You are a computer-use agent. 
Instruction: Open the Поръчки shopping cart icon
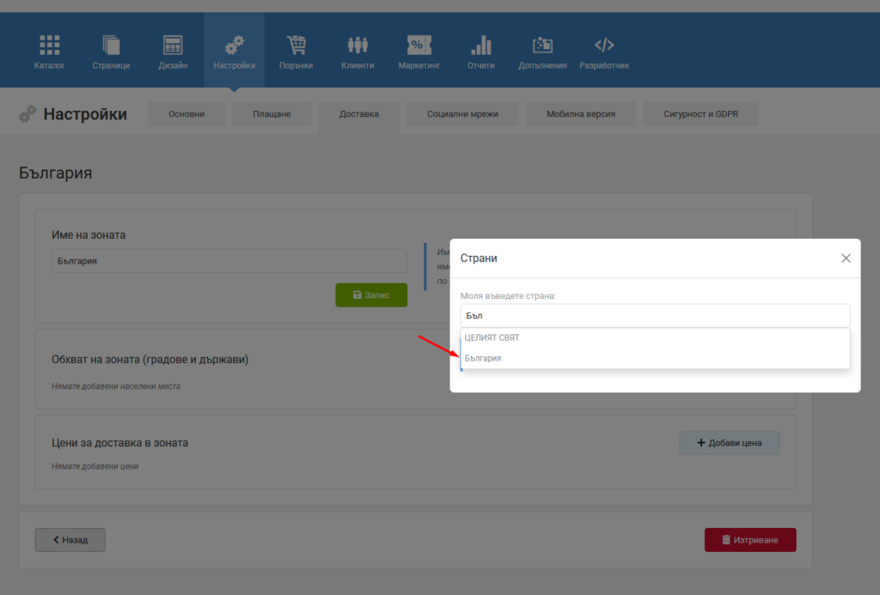296,45
